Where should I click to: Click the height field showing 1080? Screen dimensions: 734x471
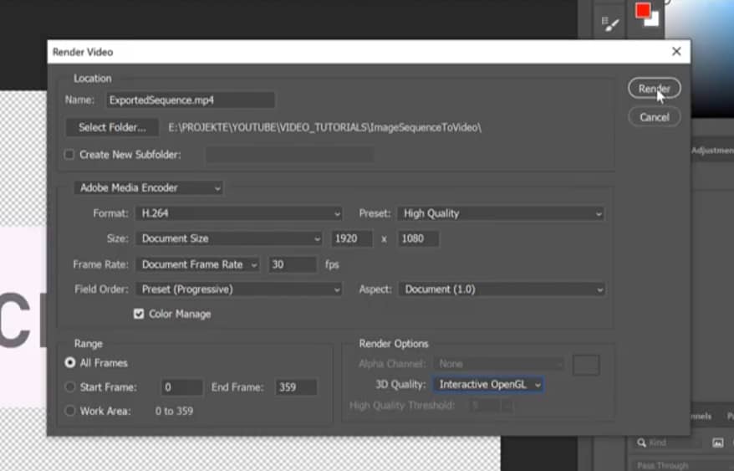(x=418, y=238)
